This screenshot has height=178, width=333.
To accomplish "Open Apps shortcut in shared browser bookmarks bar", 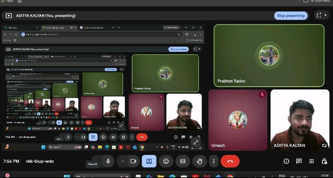I will [x=7, y=40].
